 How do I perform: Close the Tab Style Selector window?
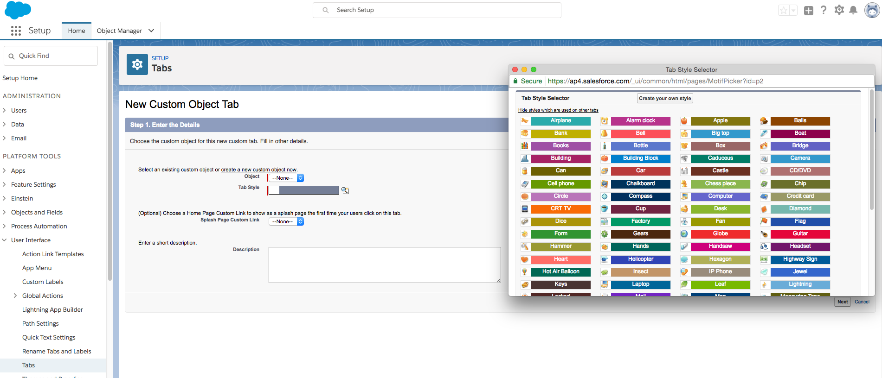(x=515, y=69)
